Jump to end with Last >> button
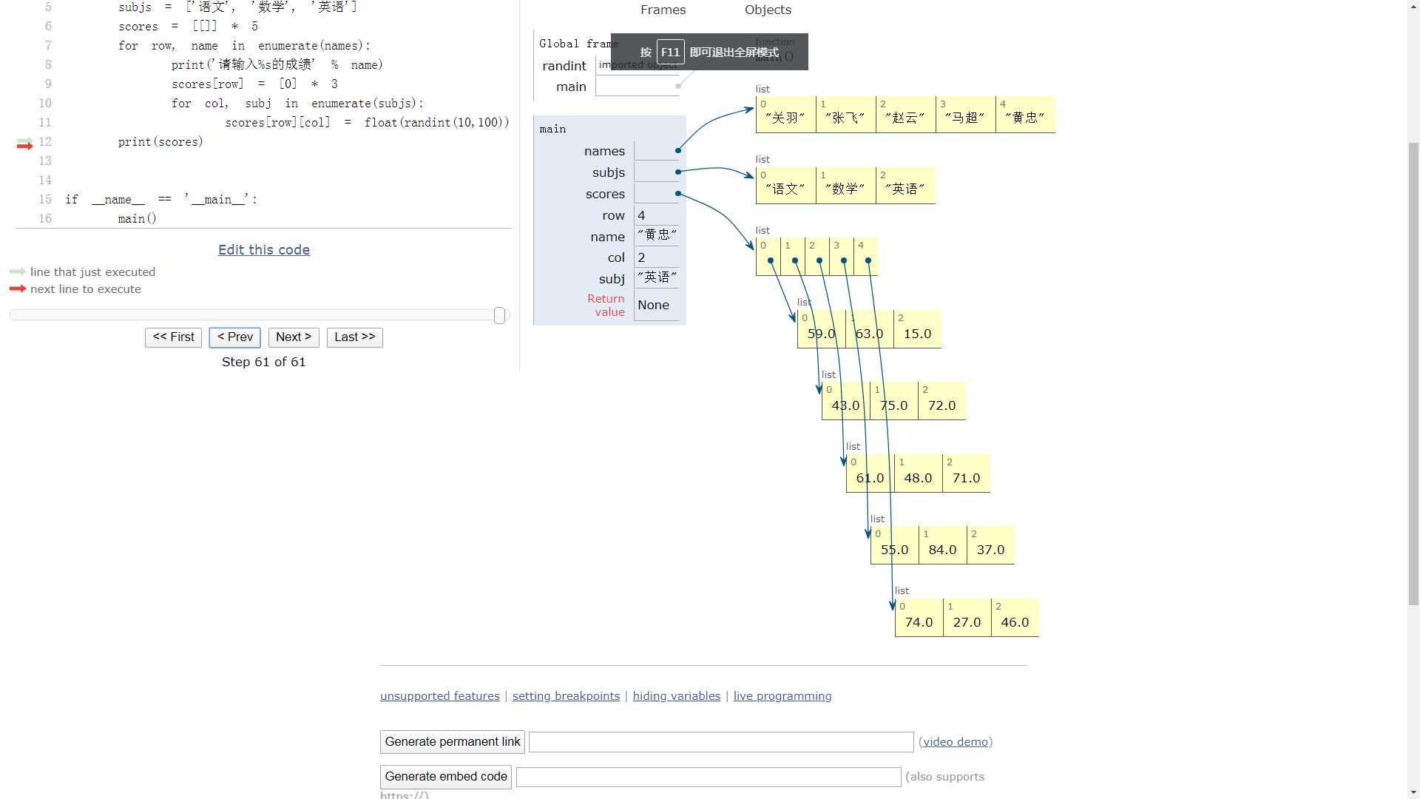This screenshot has width=1420, height=799. point(354,337)
